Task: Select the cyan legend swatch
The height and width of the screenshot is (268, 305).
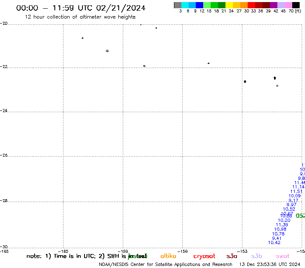Action: 185,5
